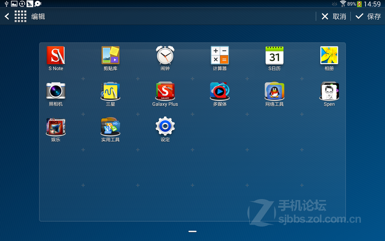The height and width of the screenshot is (241, 385).
Task: Tap the page indicator dash at bottom
Action: tap(192, 231)
